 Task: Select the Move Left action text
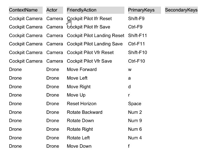coord(77,78)
